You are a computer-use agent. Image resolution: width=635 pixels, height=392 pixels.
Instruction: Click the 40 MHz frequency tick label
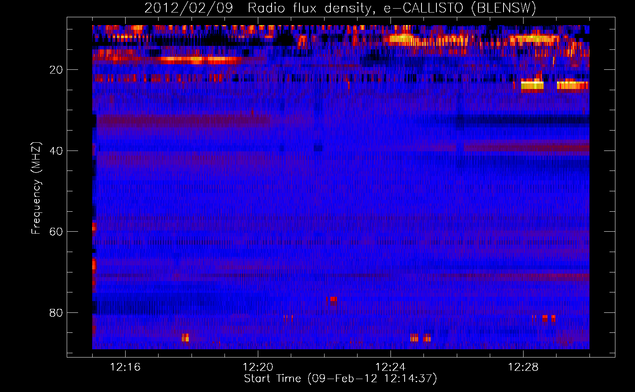click(56, 151)
